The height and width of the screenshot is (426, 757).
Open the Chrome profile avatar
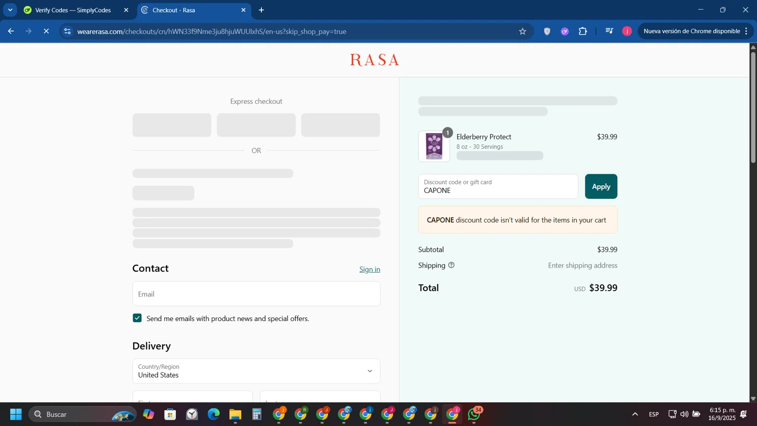point(627,31)
